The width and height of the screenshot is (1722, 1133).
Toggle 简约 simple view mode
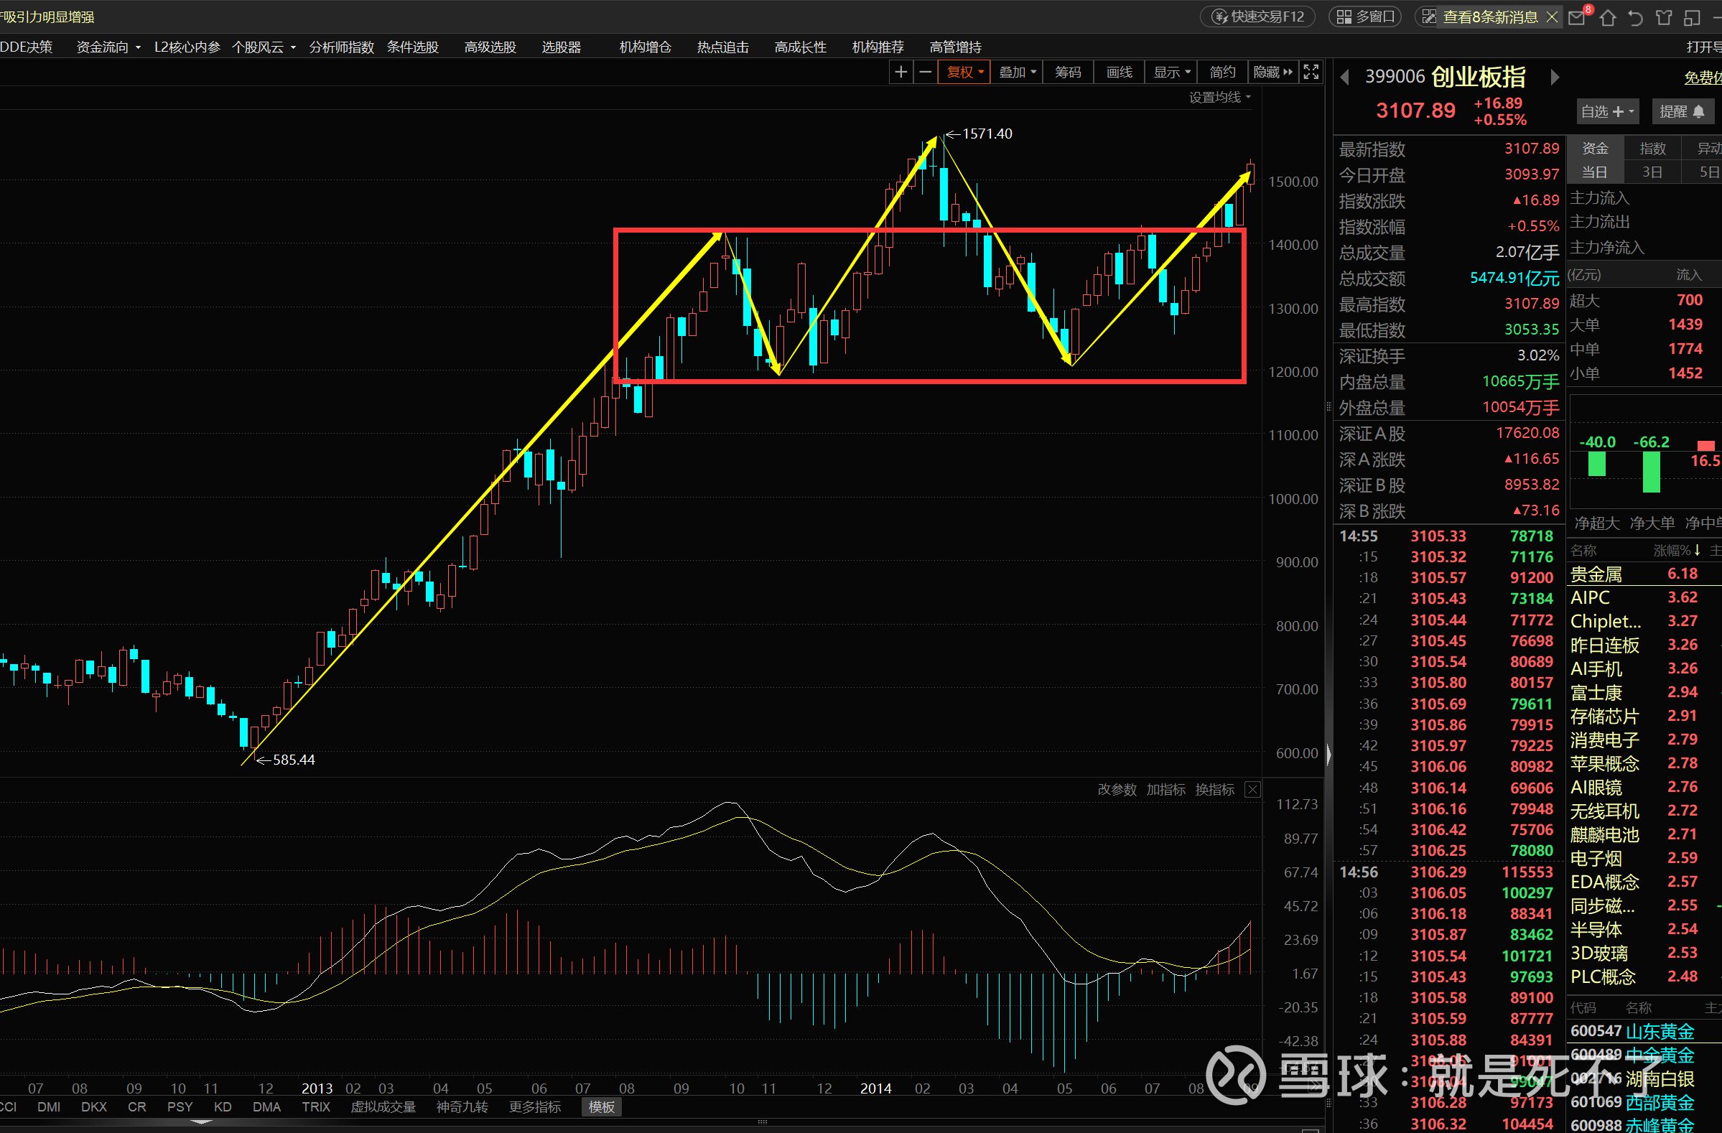coord(1222,73)
